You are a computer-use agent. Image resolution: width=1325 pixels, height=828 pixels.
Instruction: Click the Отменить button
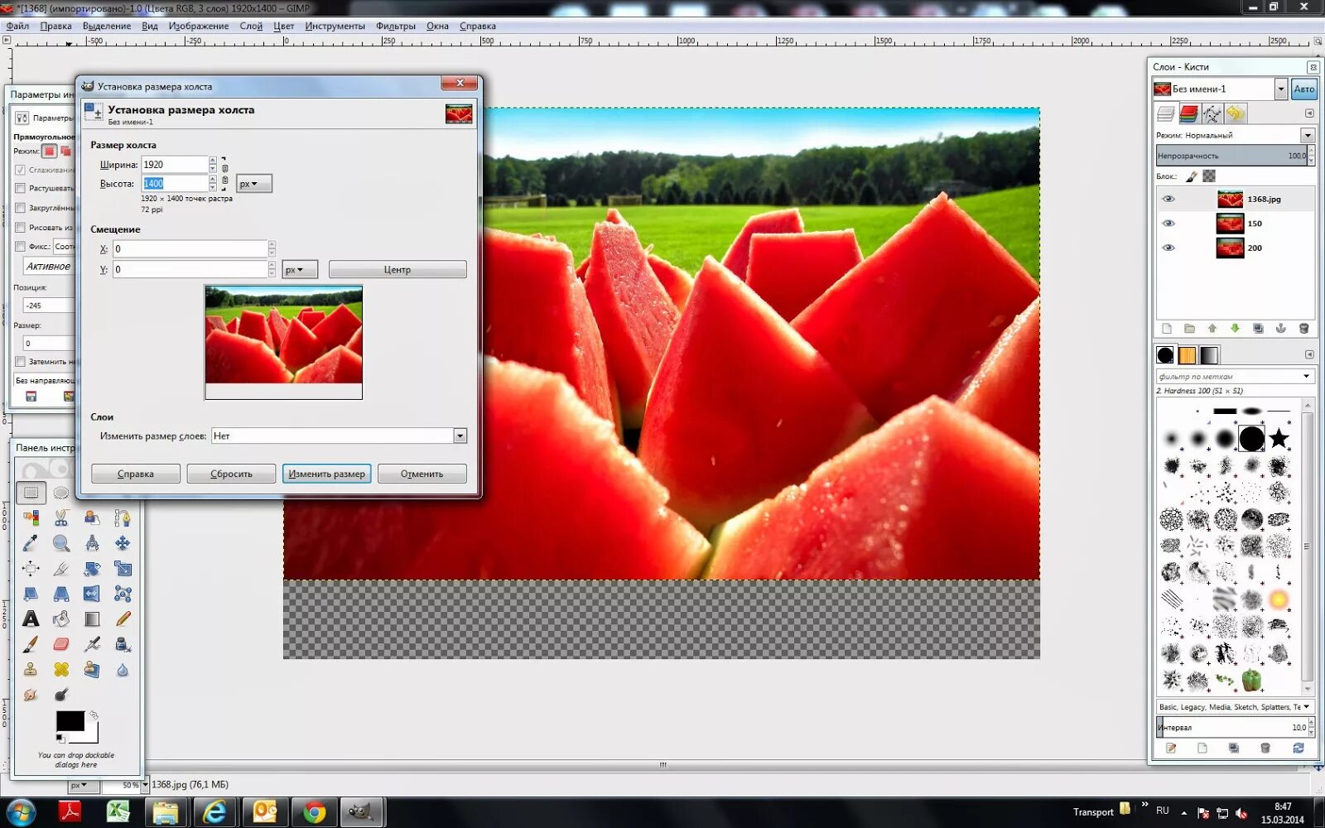click(x=422, y=474)
